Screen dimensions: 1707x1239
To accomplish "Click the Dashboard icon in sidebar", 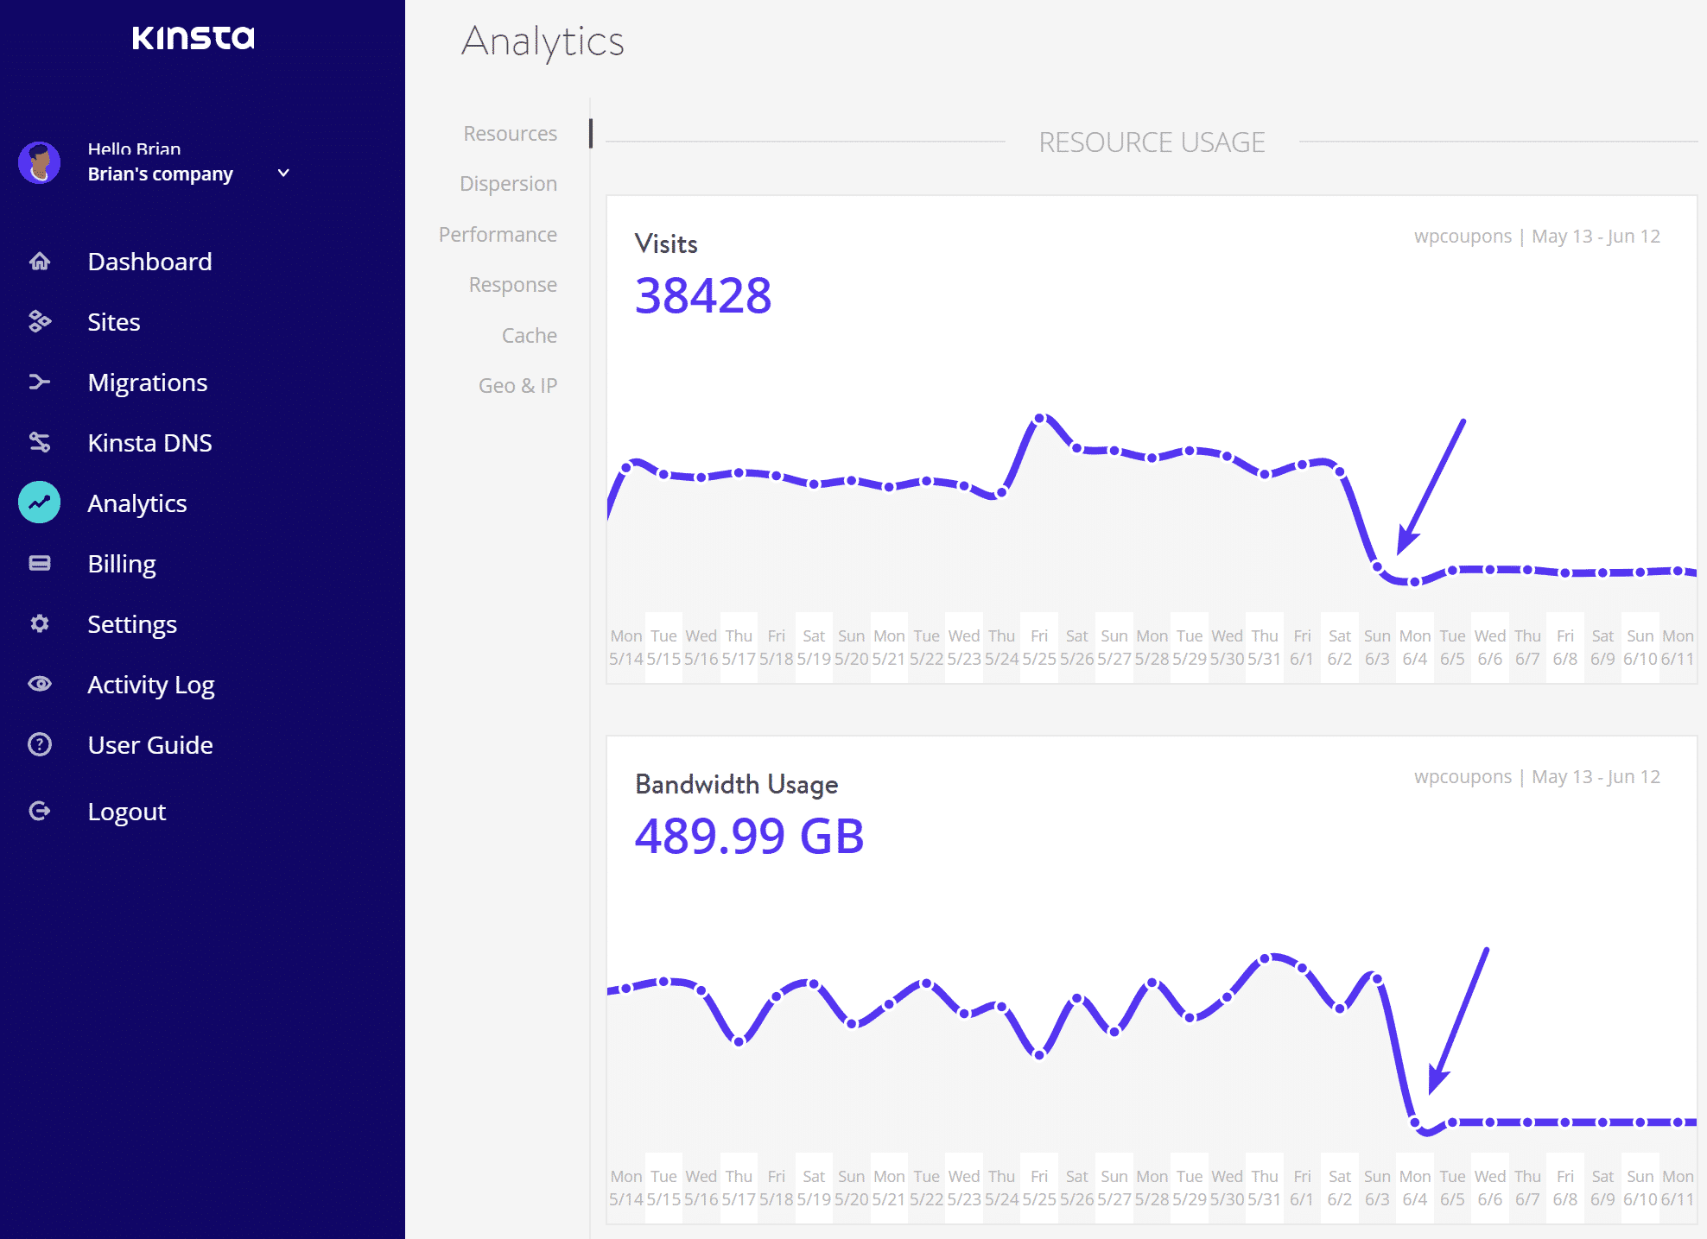I will point(41,261).
